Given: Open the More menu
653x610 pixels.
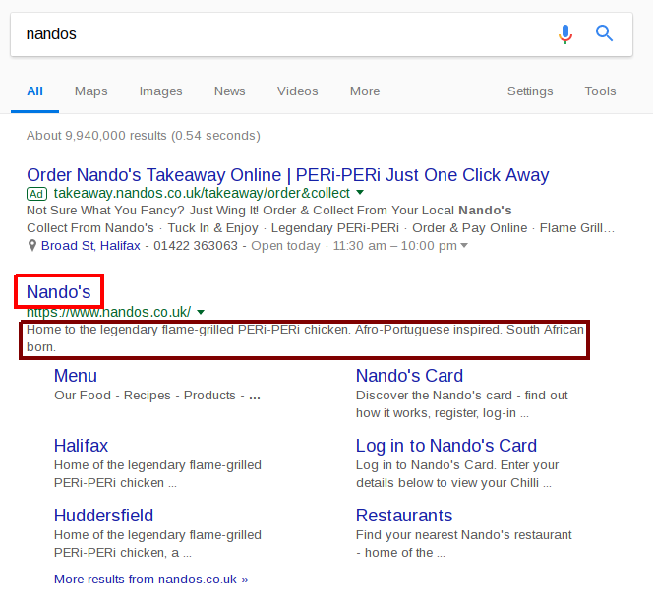Looking at the screenshot, I should coord(365,91).
